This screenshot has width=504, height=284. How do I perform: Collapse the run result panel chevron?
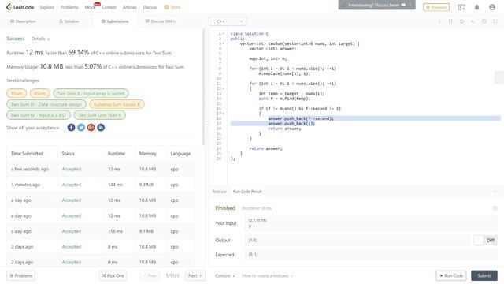tap(495, 192)
